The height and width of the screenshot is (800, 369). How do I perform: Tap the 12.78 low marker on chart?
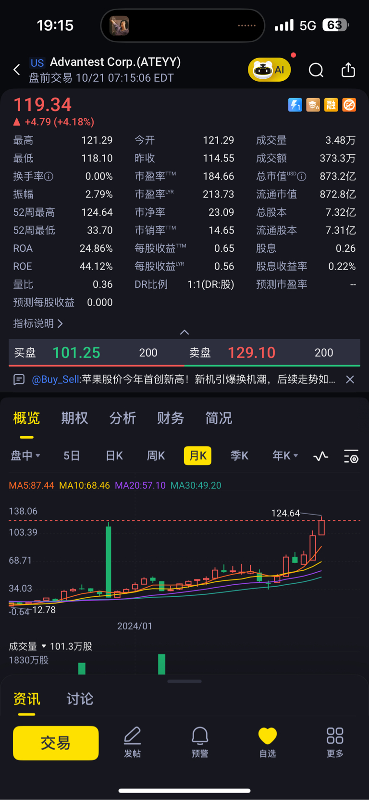click(44, 610)
